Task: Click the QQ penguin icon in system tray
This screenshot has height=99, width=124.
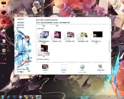Action: [x=109, y=97]
